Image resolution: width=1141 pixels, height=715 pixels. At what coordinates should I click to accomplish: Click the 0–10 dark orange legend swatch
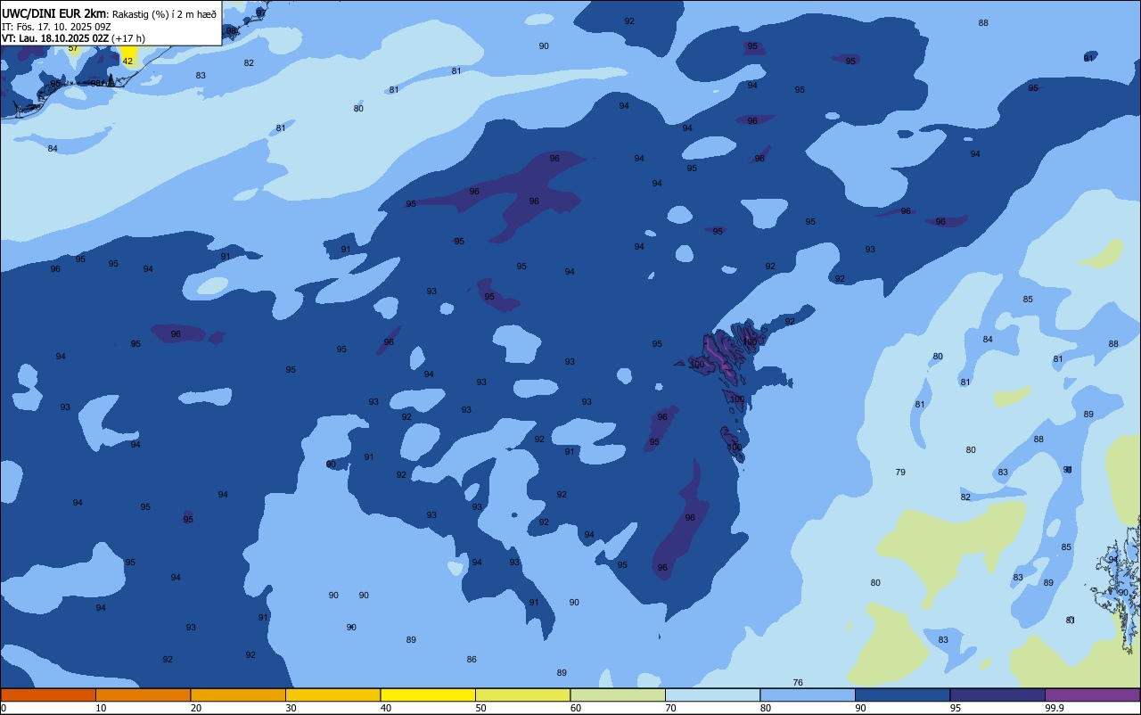[48, 694]
